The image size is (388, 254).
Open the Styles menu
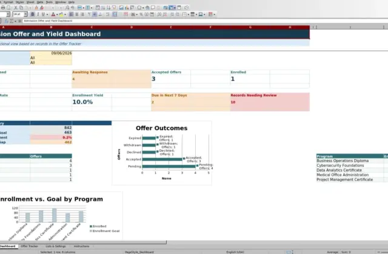20,2
